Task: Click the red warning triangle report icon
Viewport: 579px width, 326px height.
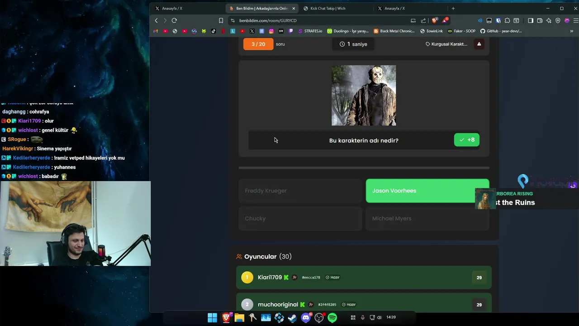Action: point(479,44)
